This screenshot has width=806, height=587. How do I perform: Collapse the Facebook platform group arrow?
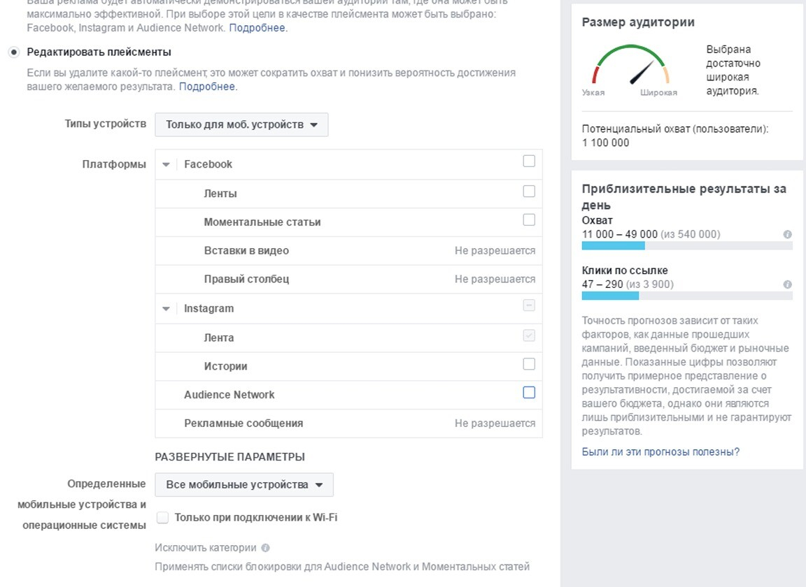(166, 165)
